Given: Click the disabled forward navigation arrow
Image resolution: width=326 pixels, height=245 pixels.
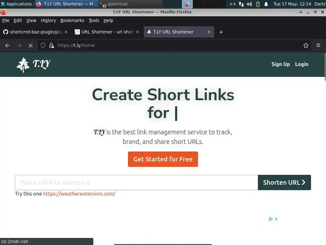Looking at the screenshot, I should coord(19,45).
